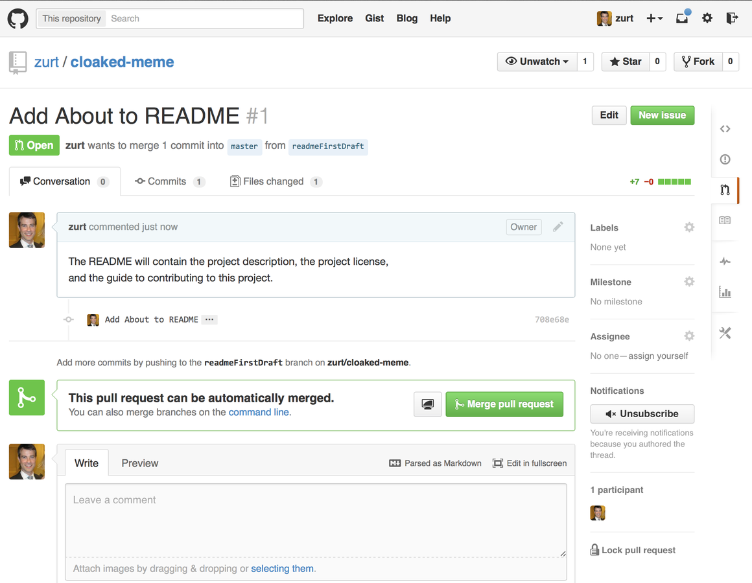The width and height of the screenshot is (752, 583).
Task: Toggle Edit in fullscreen
Action: (530, 463)
